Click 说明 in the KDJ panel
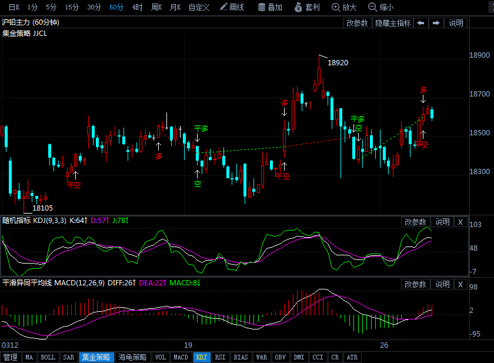This screenshot has width=494, height=363. (442, 222)
